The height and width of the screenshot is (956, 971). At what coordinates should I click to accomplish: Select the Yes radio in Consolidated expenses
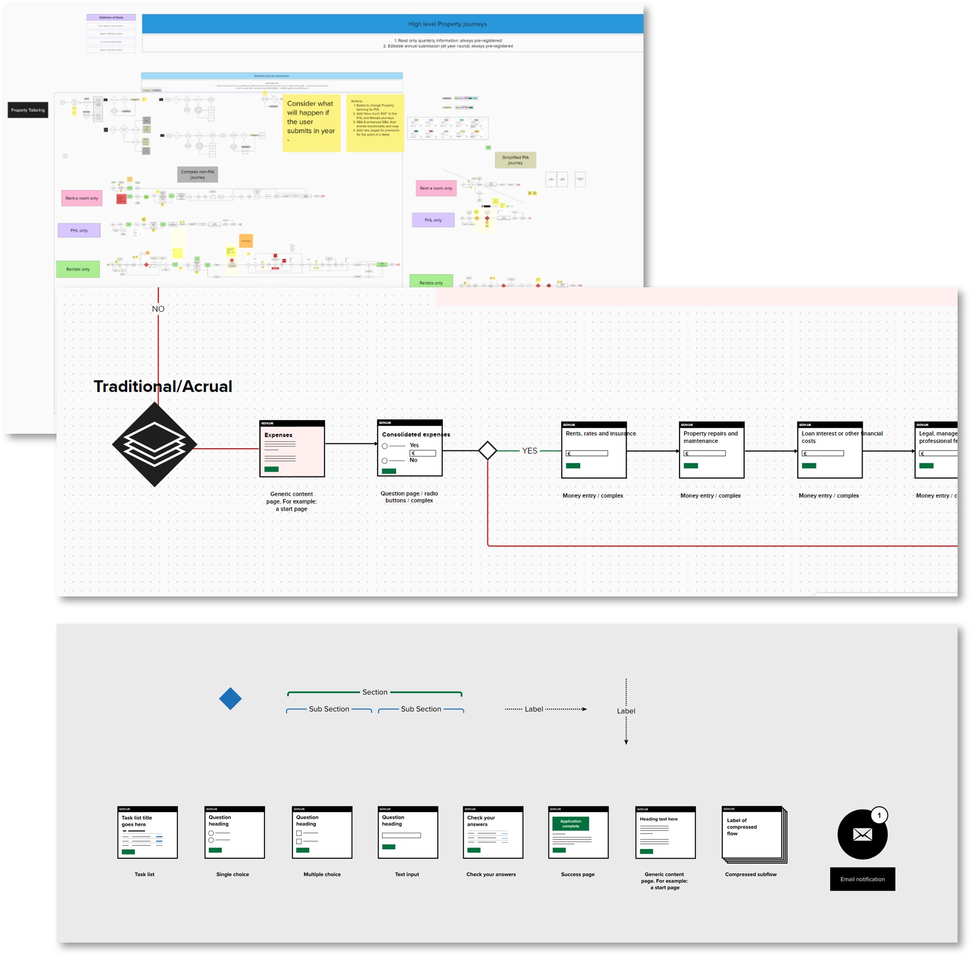click(x=384, y=446)
